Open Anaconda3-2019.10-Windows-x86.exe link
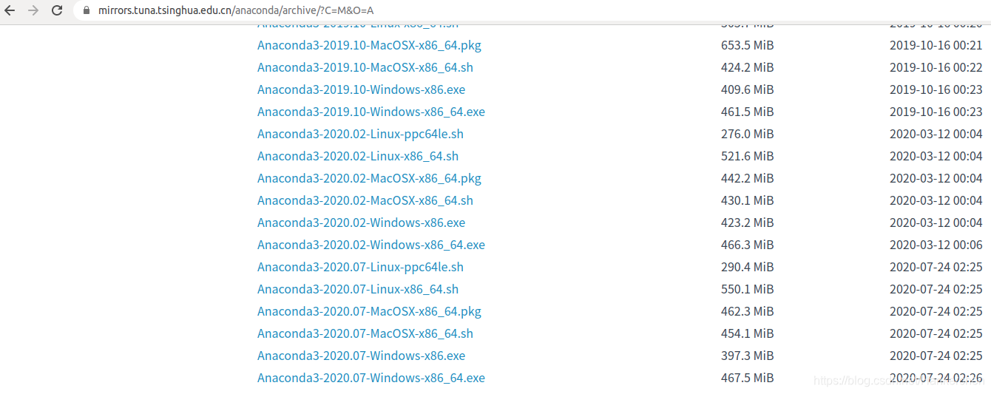991x394 pixels. tap(362, 89)
